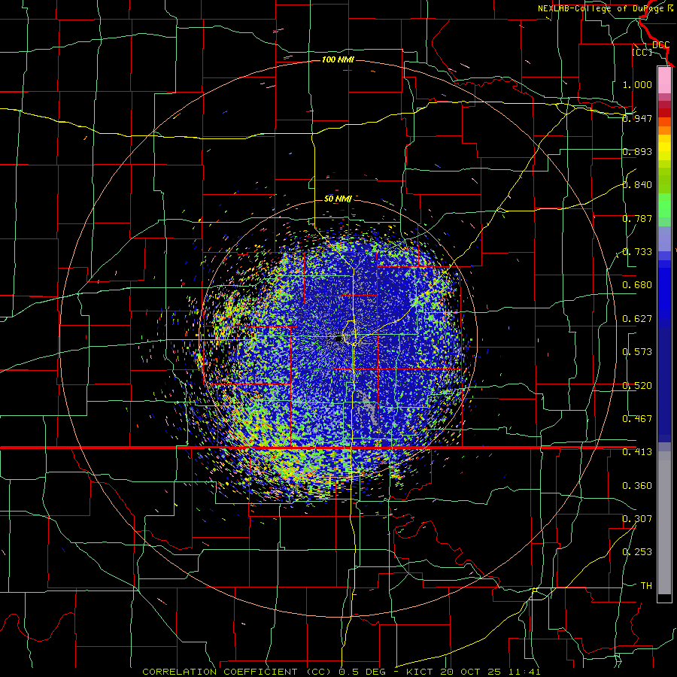The image size is (677, 677).
Task: Click the 0.467 legend value
Action: pyautogui.click(x=637, y=419)
